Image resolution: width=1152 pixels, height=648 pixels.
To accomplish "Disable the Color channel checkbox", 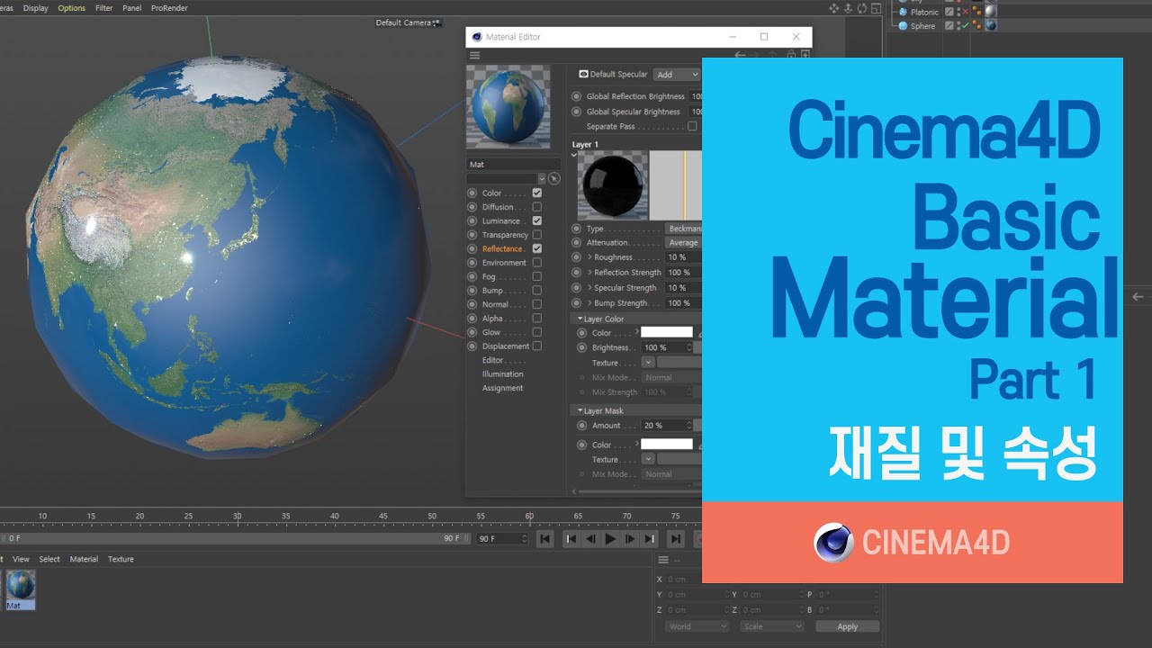I will pos(537,193).
